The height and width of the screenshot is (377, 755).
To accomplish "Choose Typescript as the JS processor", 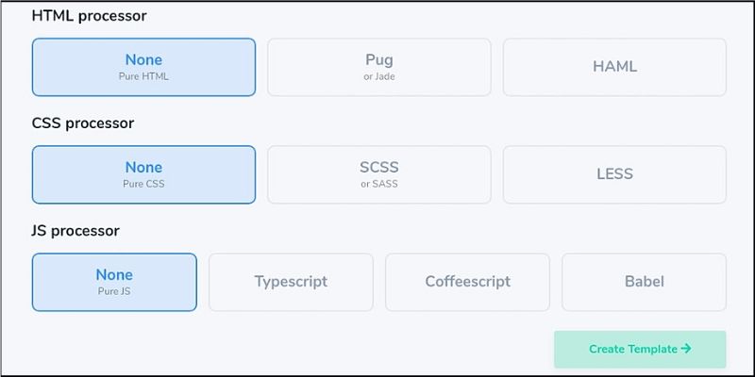I will 291,281.
